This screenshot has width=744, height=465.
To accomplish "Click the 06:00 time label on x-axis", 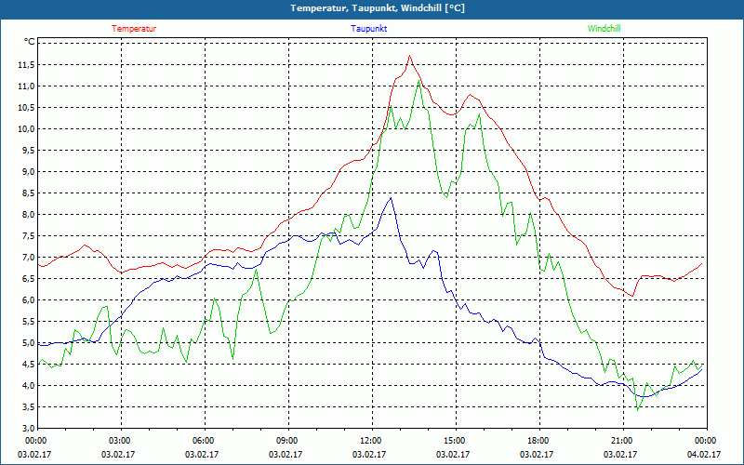I will click(x=203, y=441).
